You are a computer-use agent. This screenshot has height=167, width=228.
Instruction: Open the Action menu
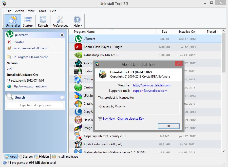coord(20,11)
